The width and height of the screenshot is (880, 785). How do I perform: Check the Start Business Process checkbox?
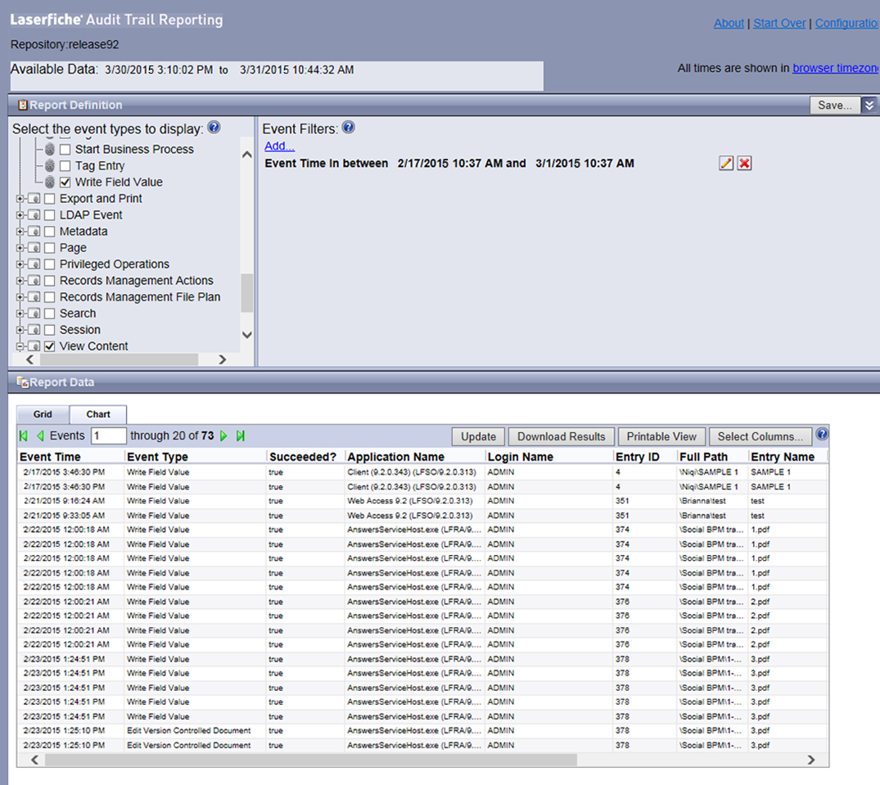coord(65,149)
